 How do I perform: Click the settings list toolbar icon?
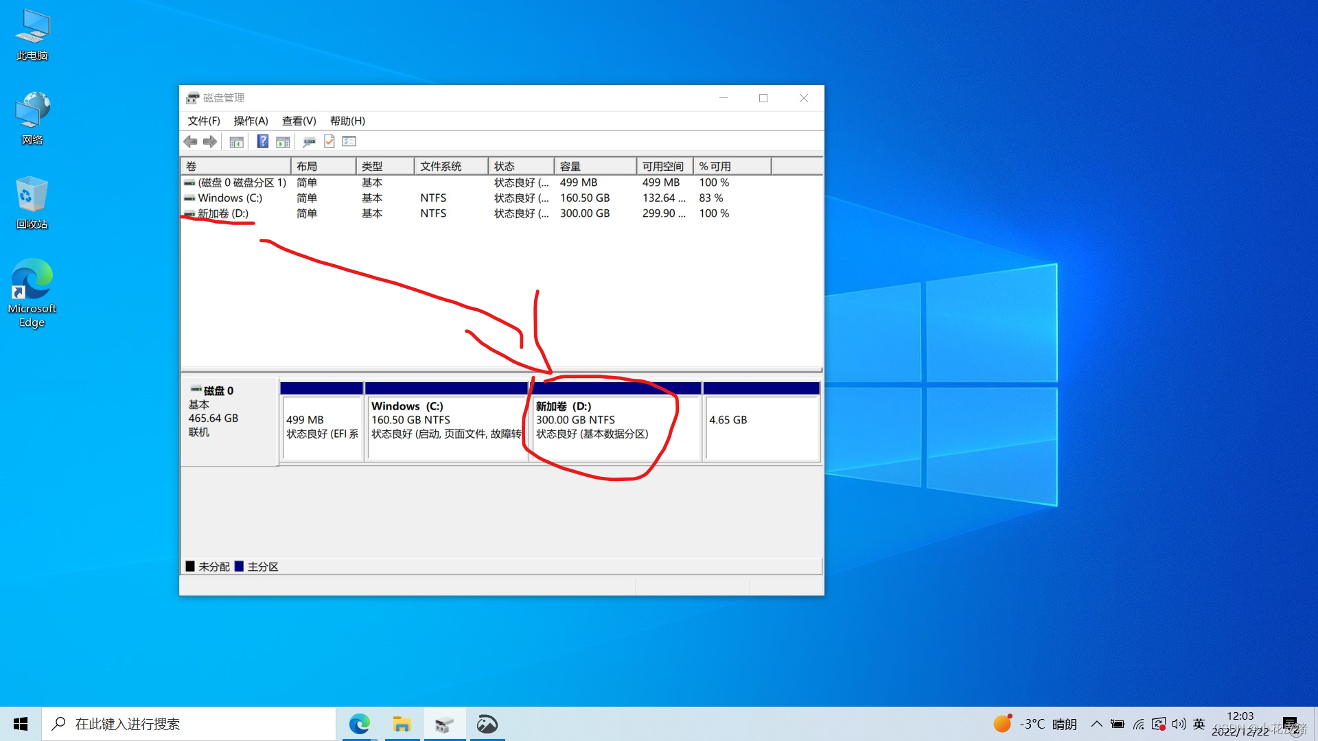pos(349,141)
